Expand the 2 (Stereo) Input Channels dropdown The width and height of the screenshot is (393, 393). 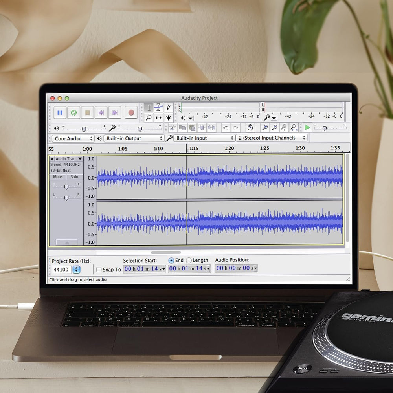click(x=271, y=138)
